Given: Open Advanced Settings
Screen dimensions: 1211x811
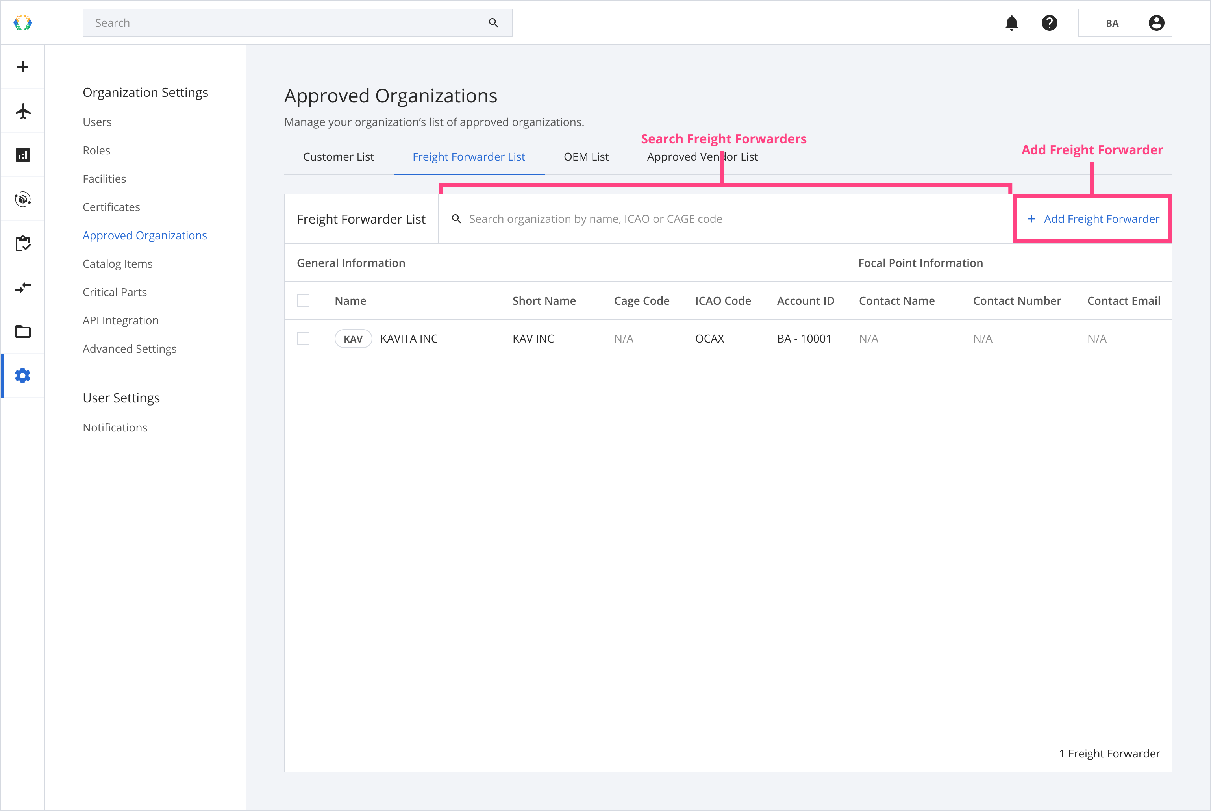Looking at the screenshot, I should coord(129,348).
